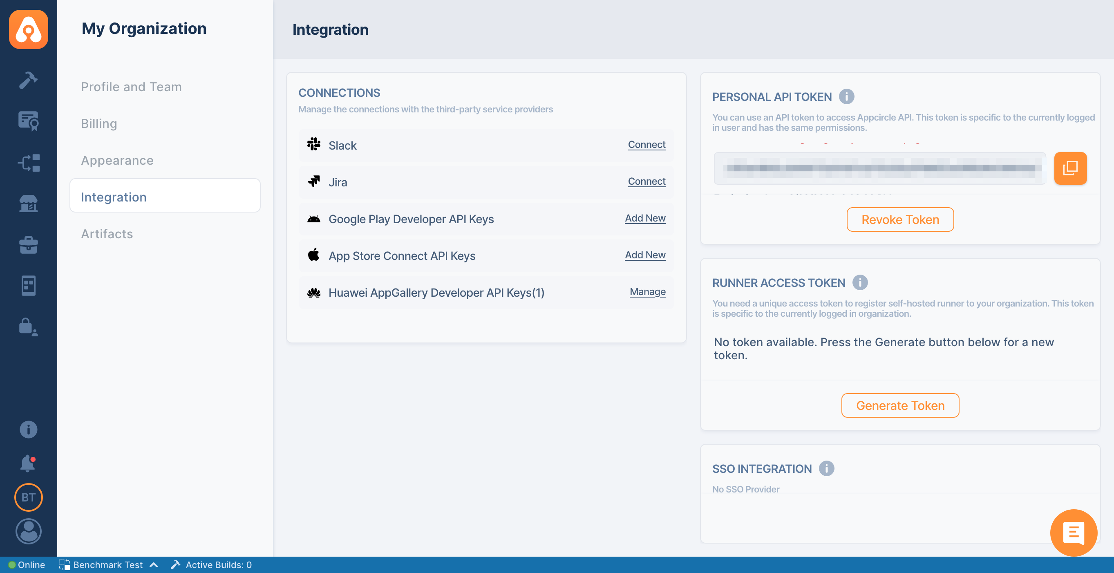Screen dimensions: 1114x573
Task: Open the Build module hammer icon
Action: (x=29, y=80)
